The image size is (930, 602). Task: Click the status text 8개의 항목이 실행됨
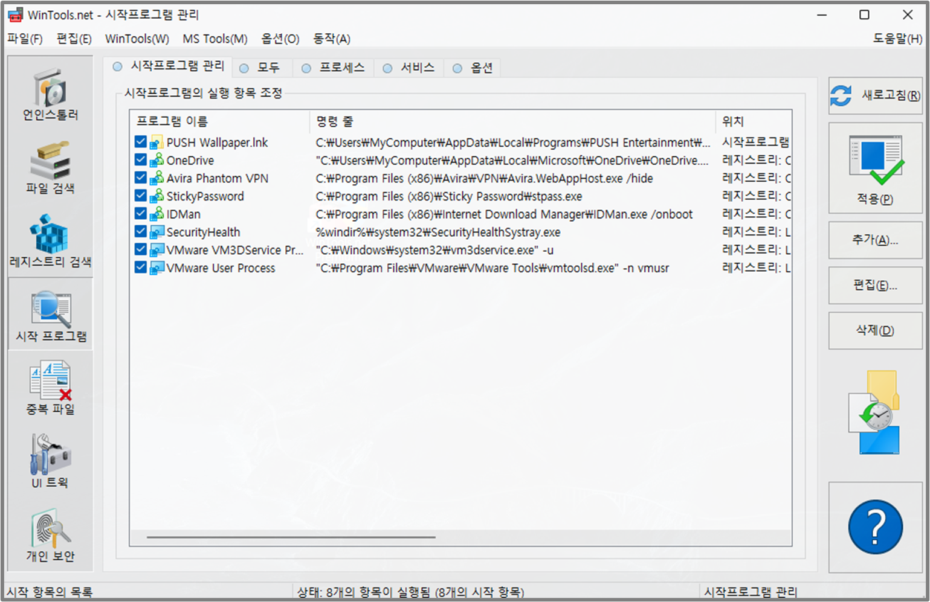(x=410, y=592)
